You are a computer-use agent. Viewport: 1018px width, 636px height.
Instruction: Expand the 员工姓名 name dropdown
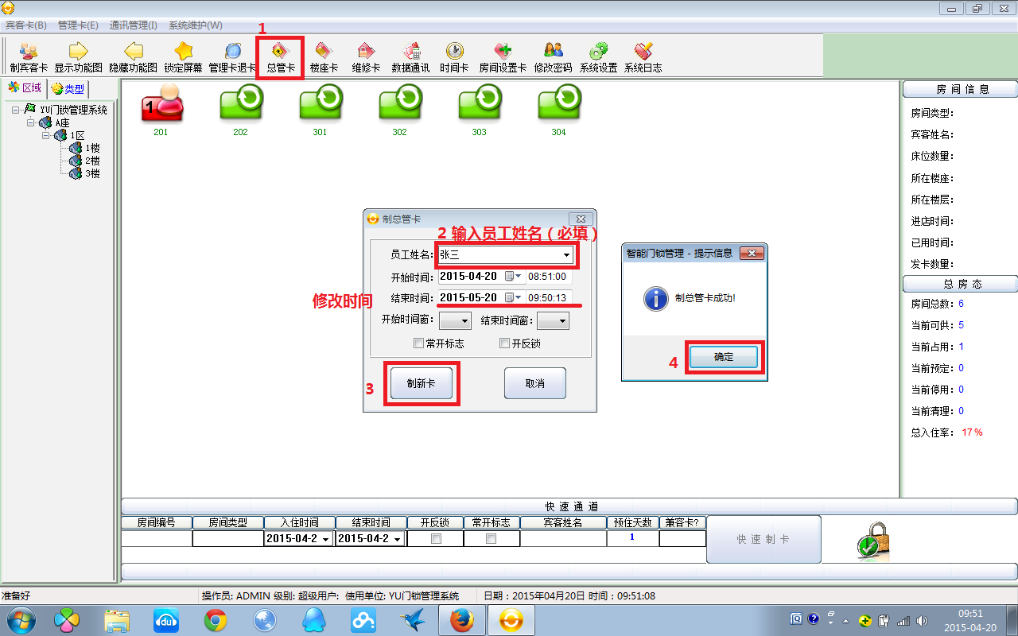click(566, 255)
